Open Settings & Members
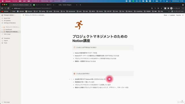This screenshot has width=185, height=104. 10,23
